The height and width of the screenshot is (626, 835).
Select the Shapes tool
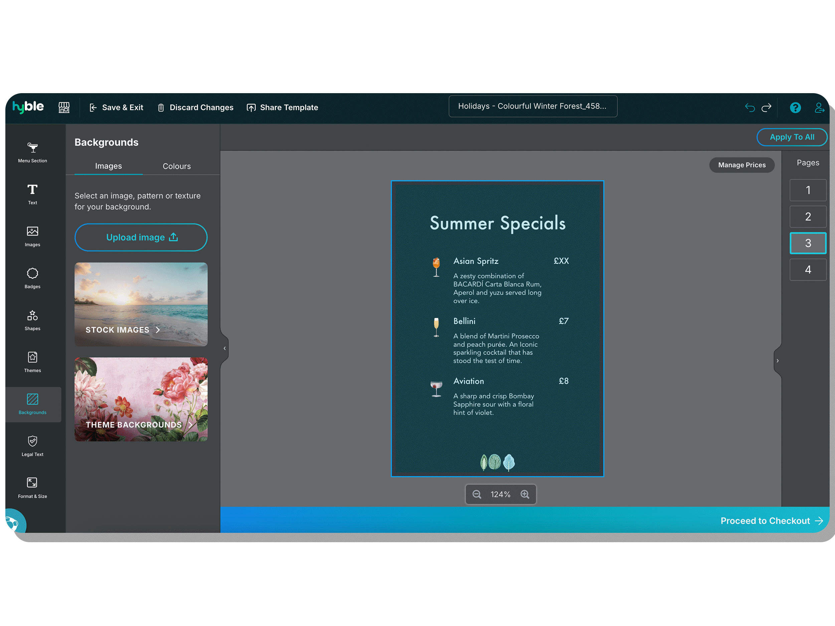tap(32, 320)
